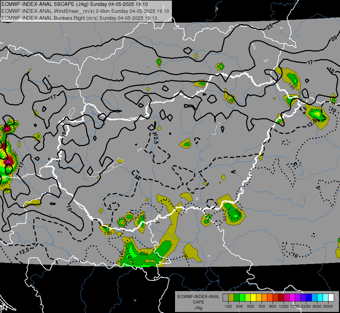Click the yellow-green legend swatch

pos(248,297)
